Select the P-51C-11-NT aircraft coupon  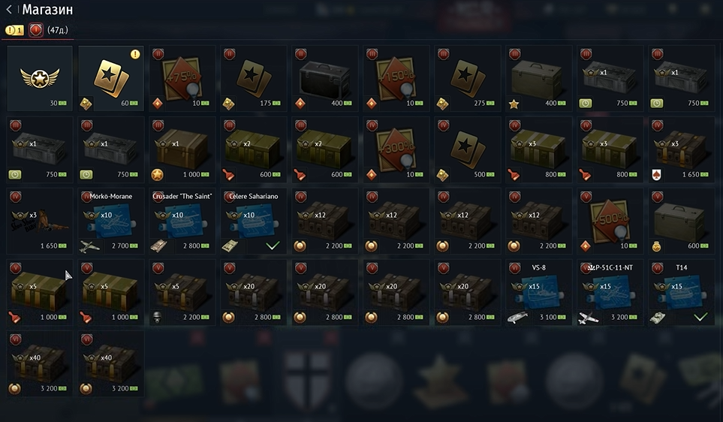(x=610, y=293)
